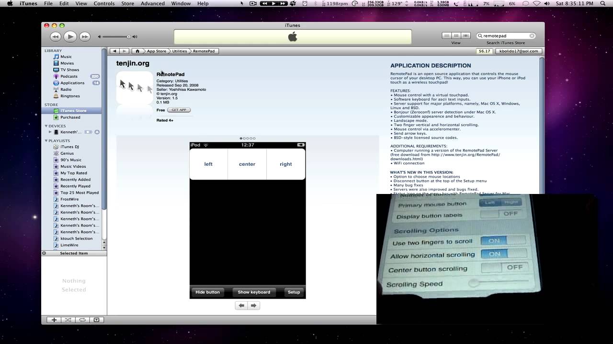This screenshot has height=344, width=613.
Task: Open the Apple menu
Action: [10, 3]
